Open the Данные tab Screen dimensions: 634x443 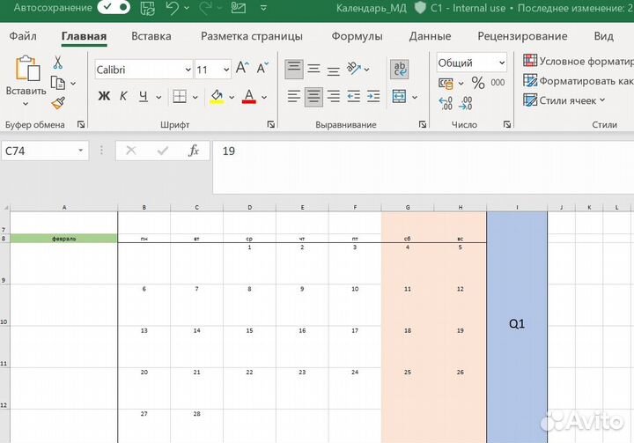[x=430, y=36]
